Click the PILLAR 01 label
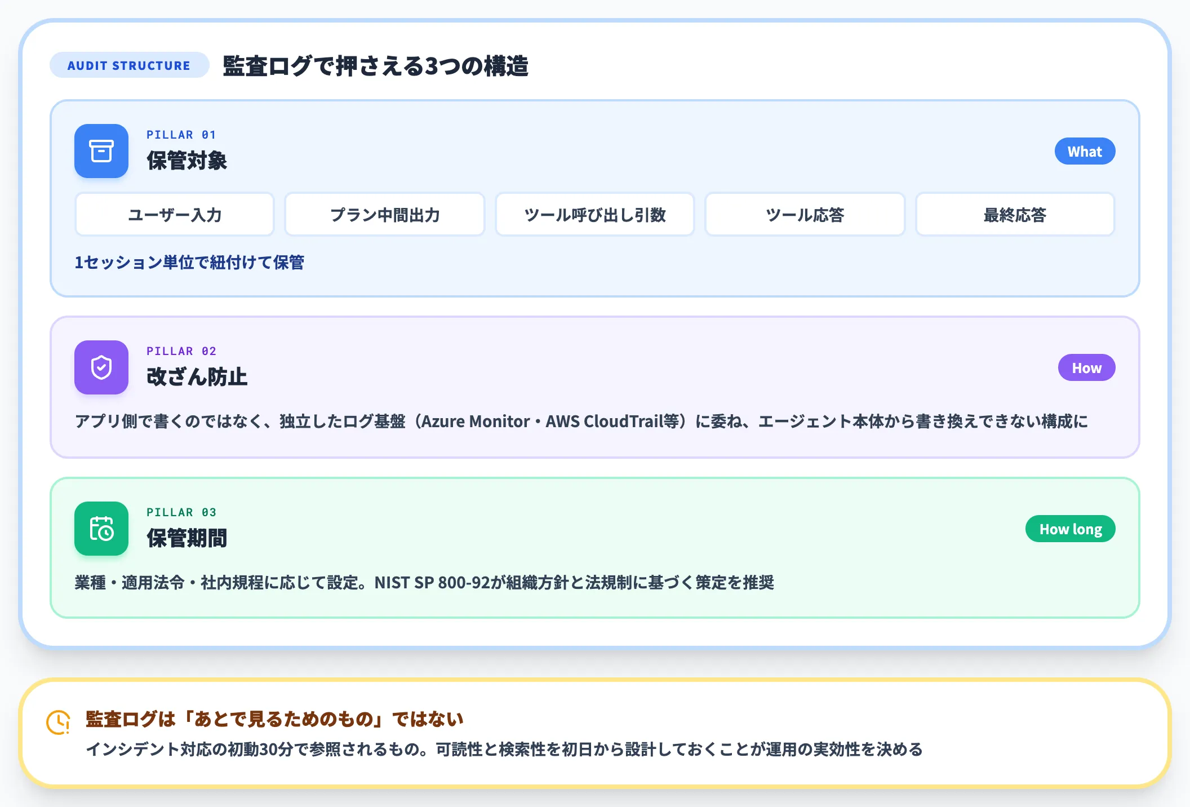This screenshot has width=1190, height=807. pyautogui.click(x=181, y=135)
